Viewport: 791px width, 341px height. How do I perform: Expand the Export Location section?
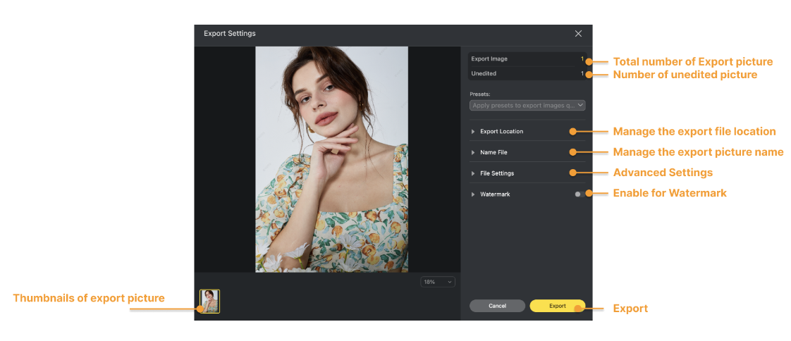473,132
